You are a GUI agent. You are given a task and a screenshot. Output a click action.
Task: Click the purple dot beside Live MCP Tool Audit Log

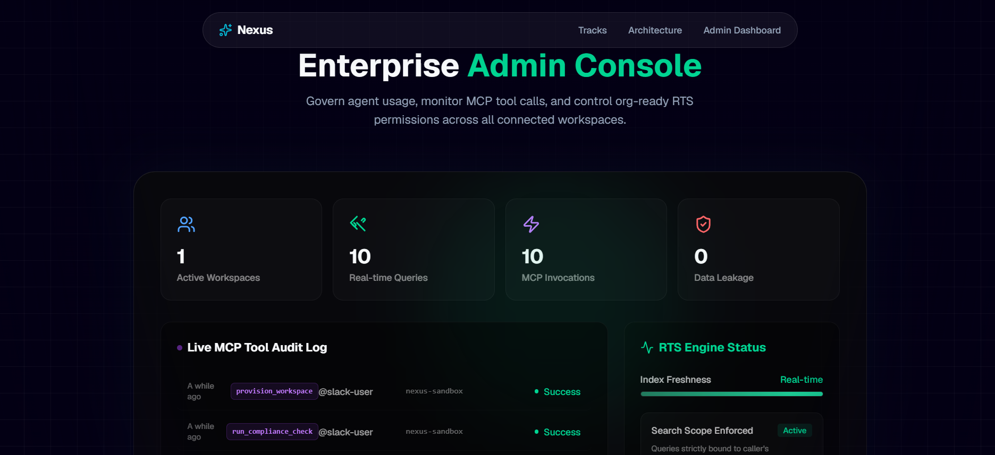click(180, 348)
